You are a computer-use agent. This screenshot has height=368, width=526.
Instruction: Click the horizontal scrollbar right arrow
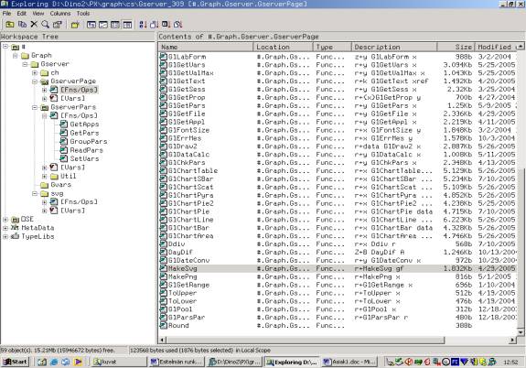(x=512, y=340)
